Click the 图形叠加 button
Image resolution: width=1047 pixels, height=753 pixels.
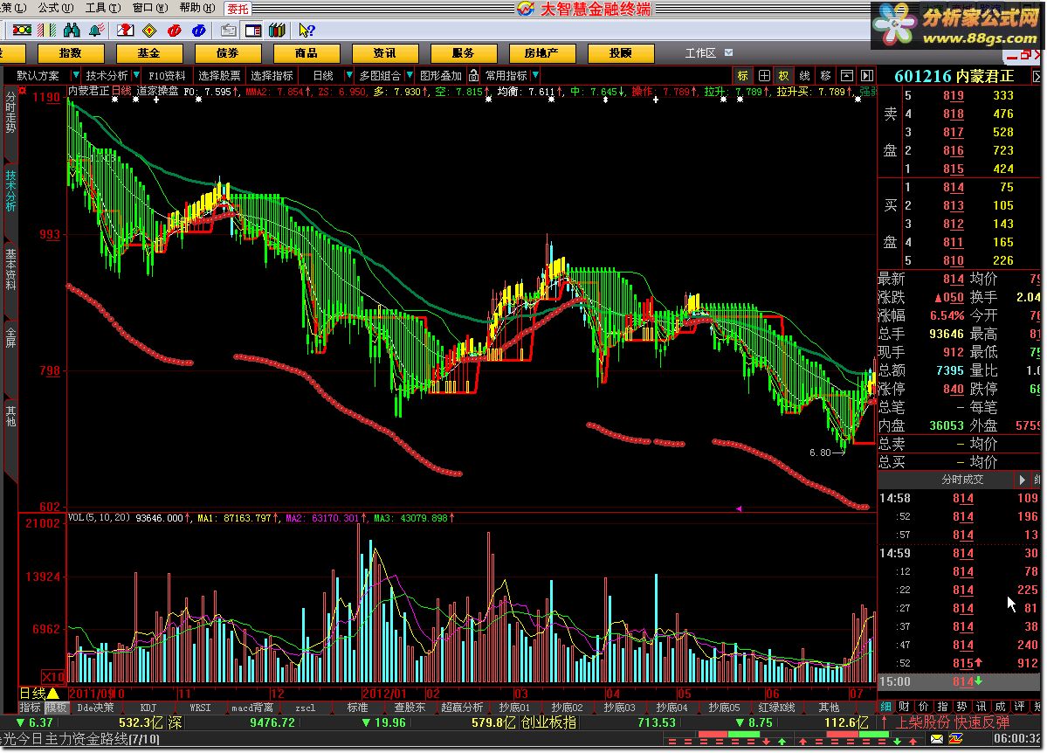coord(441,75)
